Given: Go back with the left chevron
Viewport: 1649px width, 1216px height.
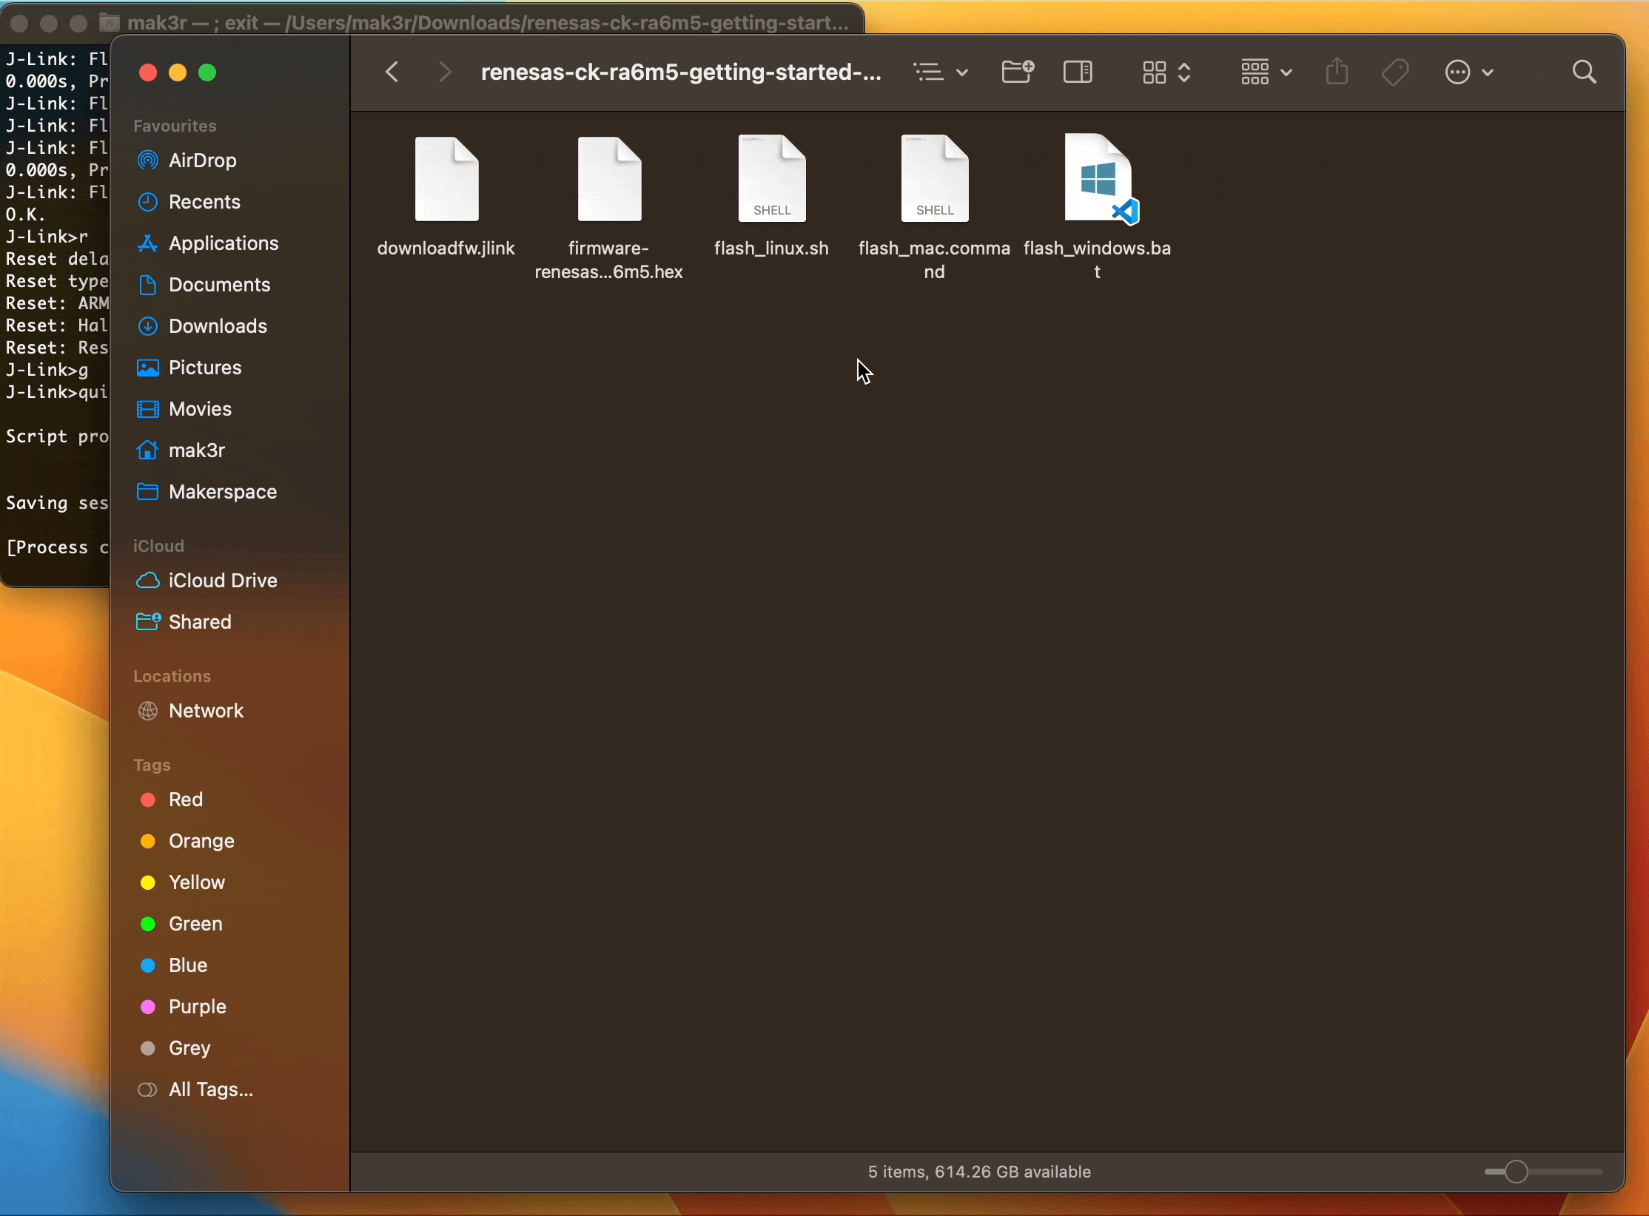Looking at the screenshot, I should (x=392, y=72).
